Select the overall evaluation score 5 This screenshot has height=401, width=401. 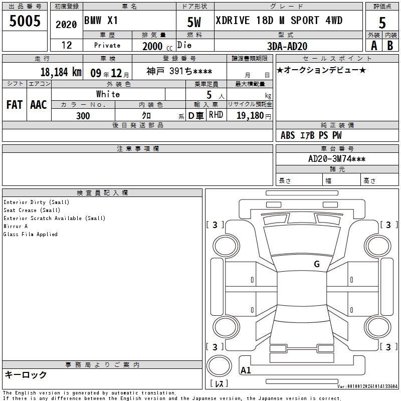click(x=382, y=23)
